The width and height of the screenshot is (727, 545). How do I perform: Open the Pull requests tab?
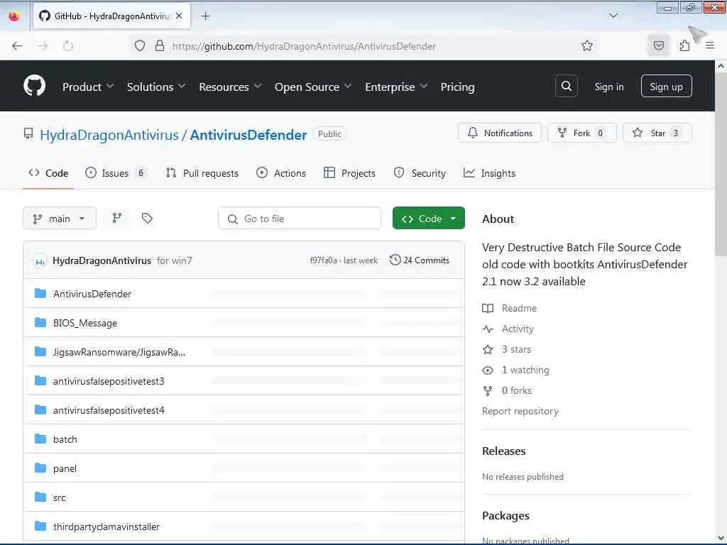point(202,173)
